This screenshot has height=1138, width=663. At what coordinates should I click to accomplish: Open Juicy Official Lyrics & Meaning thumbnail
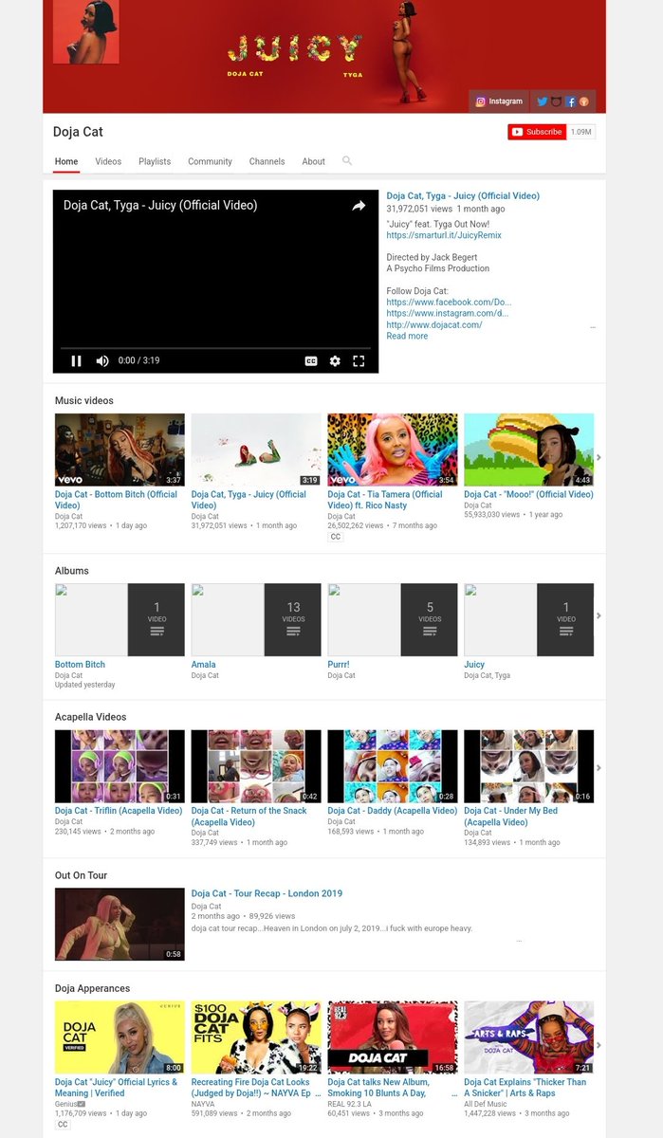(120, 1037)
